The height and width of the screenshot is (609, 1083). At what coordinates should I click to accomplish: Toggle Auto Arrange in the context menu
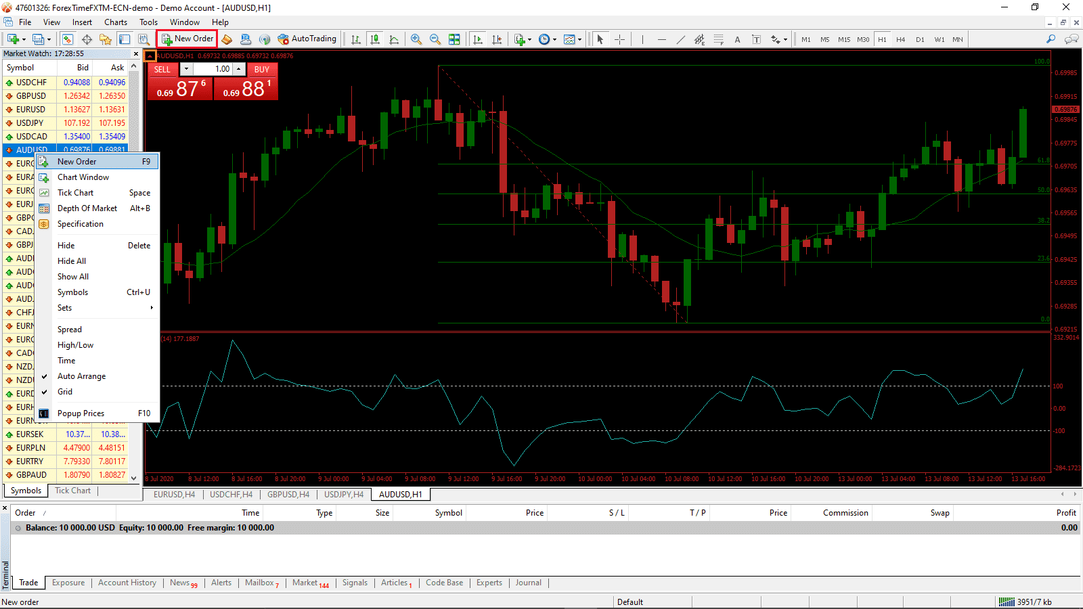[81, 376]
